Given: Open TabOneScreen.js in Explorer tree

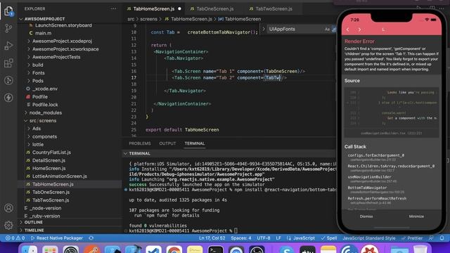Looking at the screenshot, I should (51, 192).
